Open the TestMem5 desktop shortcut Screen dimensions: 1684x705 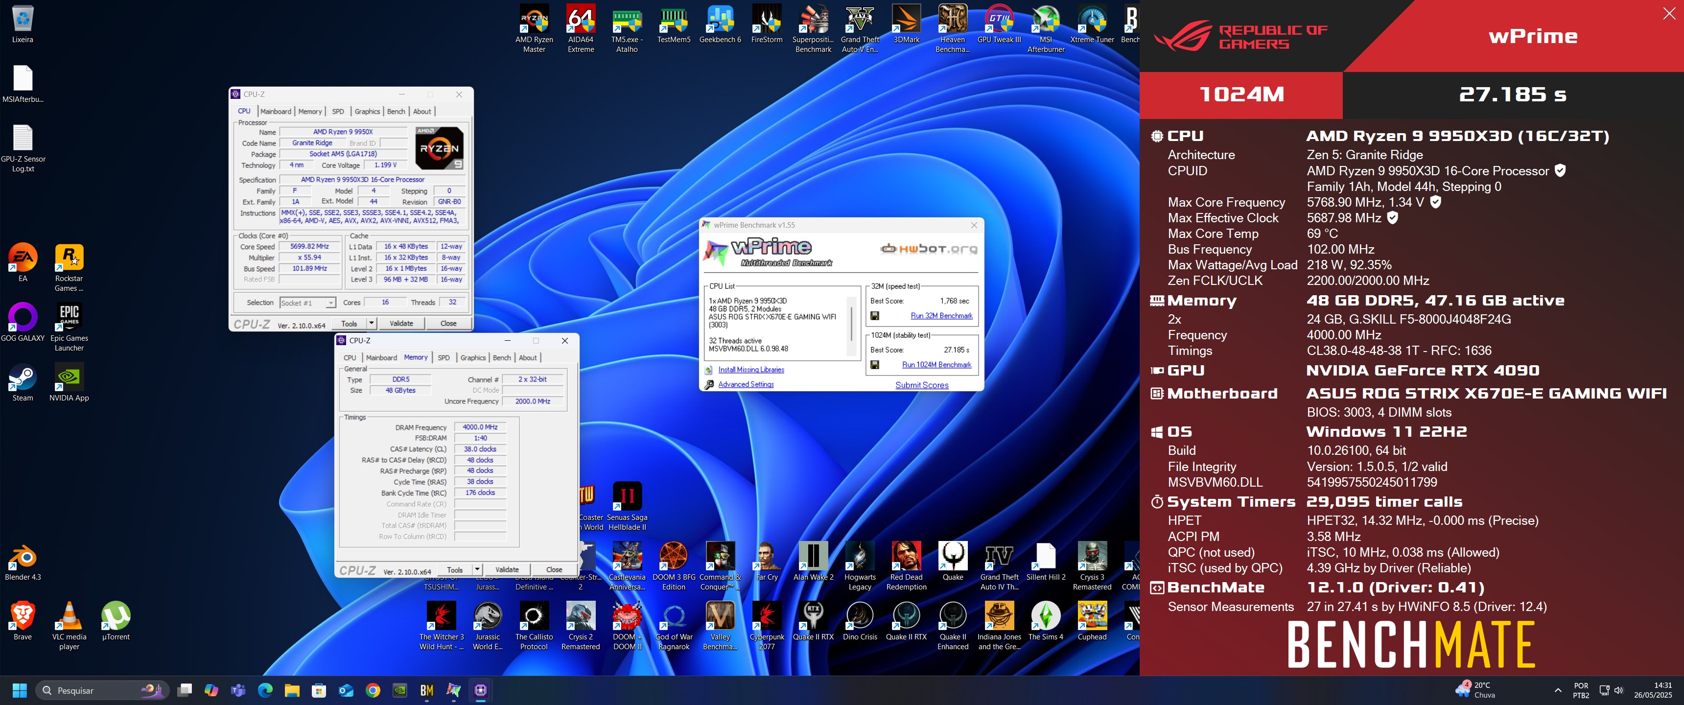click(673, 24)
